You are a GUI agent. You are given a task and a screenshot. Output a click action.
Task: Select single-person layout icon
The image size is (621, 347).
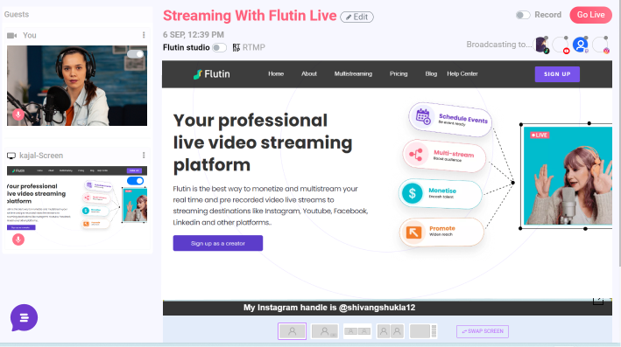pos(292,331)
